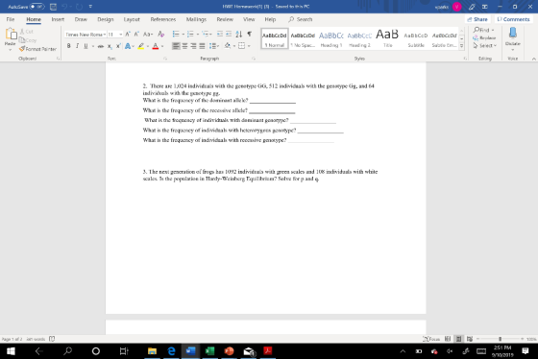Decrease paragraph indent
This screenshot has width=538, height=359.
220,34
